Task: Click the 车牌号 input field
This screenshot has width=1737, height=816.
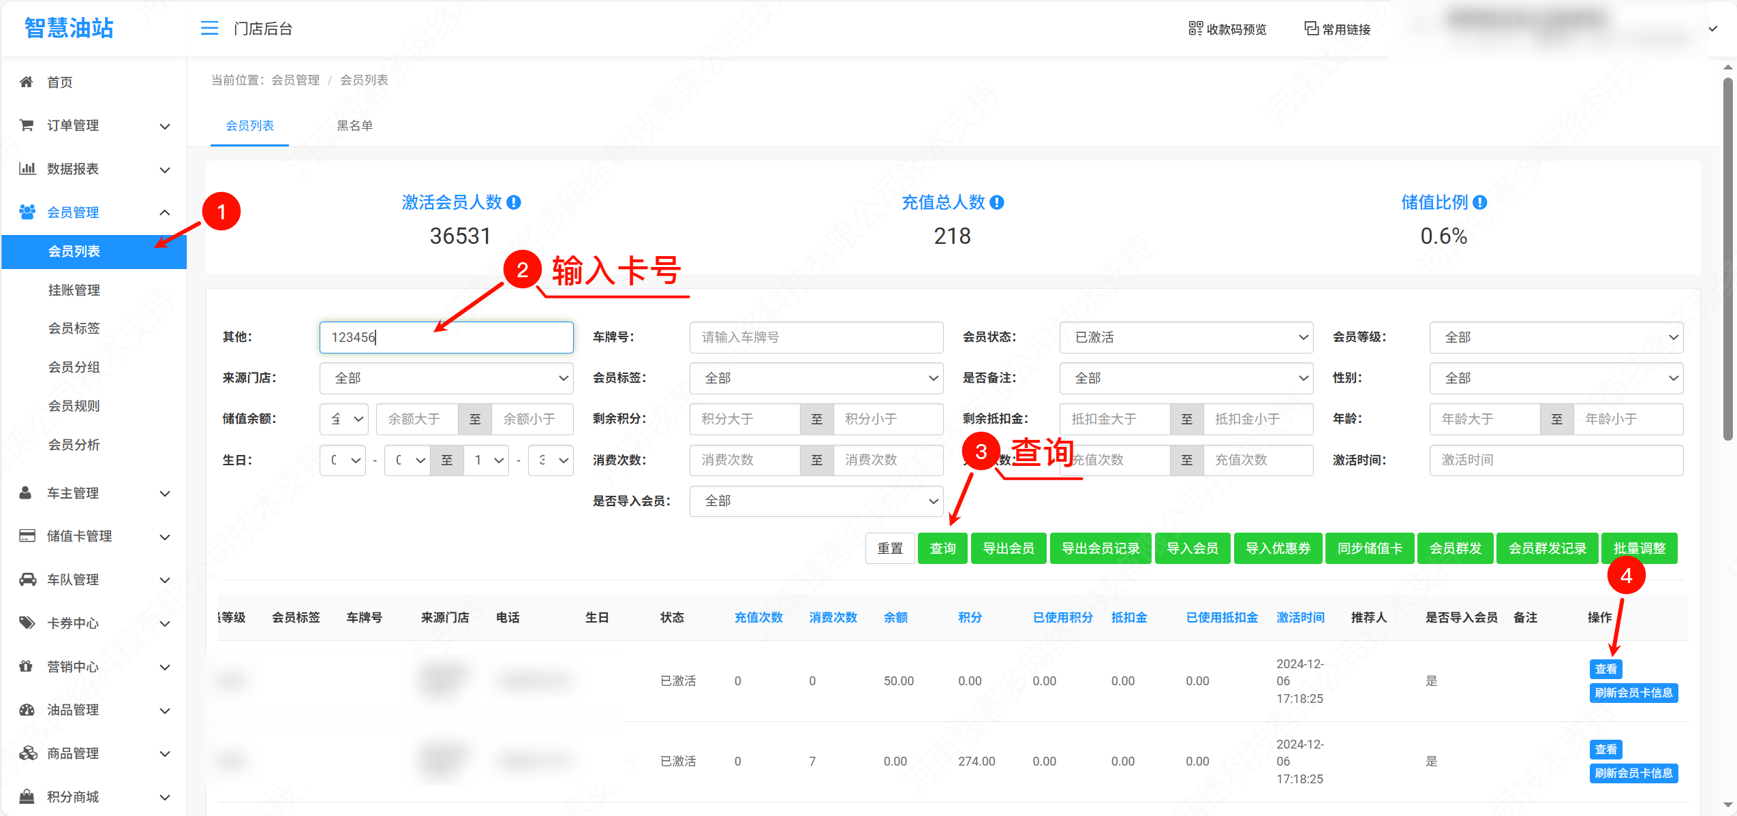Action: 816,337
